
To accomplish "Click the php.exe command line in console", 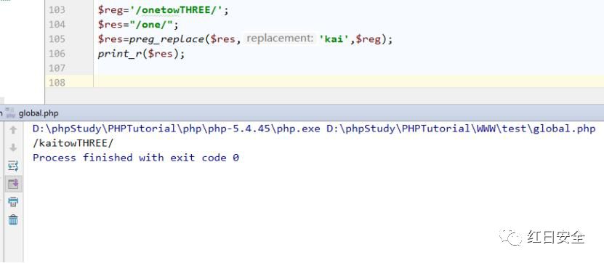I will coord(314,129).
